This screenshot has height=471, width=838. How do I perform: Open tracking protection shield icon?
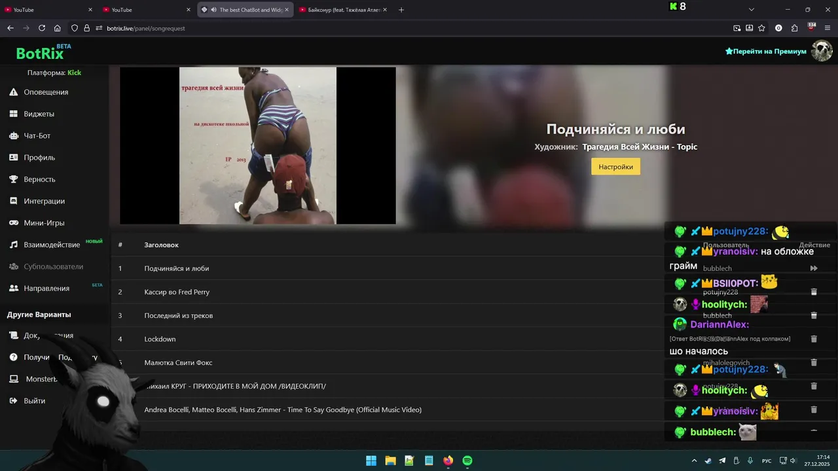tap(75, 28)
